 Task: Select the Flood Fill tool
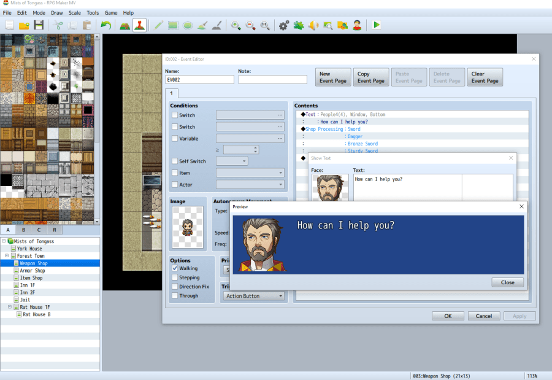click(x=202, y=25)
